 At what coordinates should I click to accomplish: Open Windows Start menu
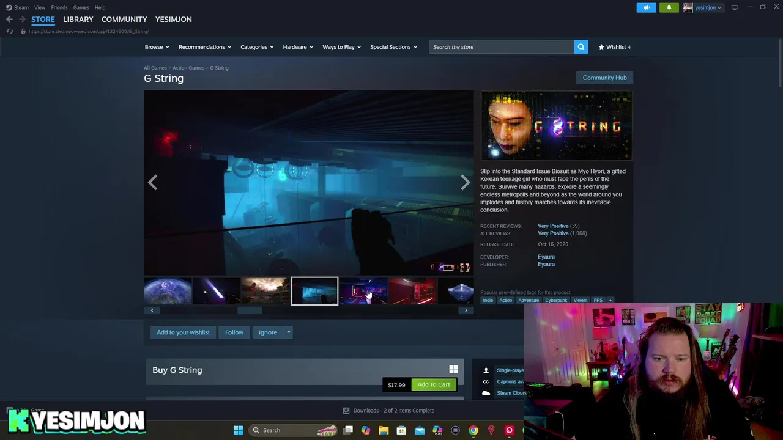[x=238, y=430]
